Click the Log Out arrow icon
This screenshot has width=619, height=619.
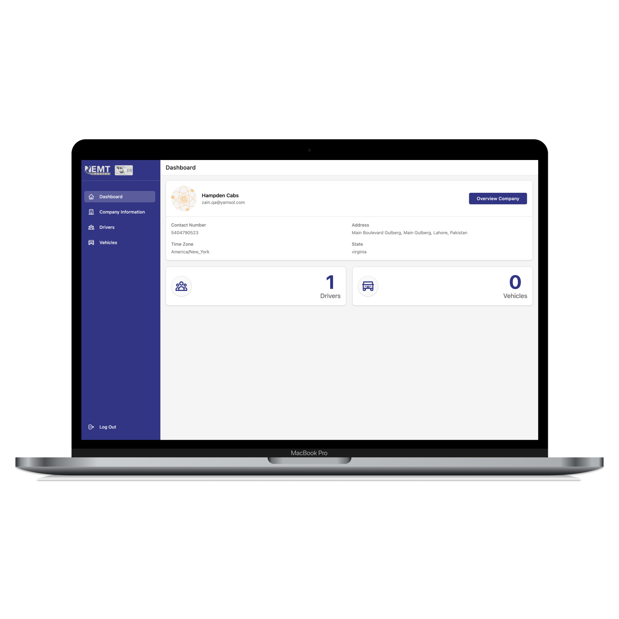pyautogui.click(x=91, y=427)
